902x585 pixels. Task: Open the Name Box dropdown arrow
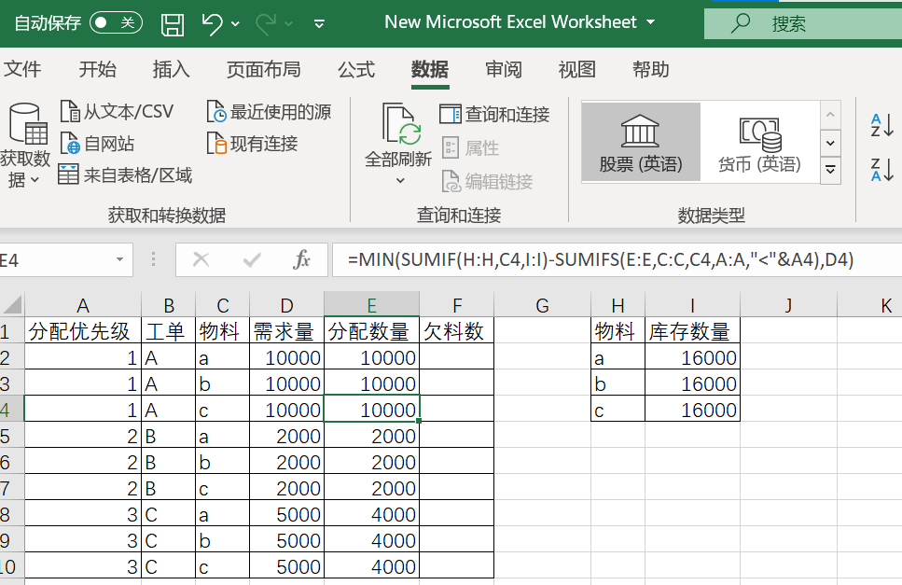pyautogui.click(x=119, y=259)
